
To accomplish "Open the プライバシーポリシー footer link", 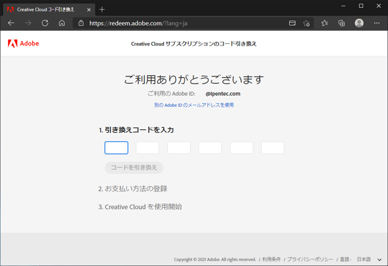I will pyautogui.click(x=310, y=259).
